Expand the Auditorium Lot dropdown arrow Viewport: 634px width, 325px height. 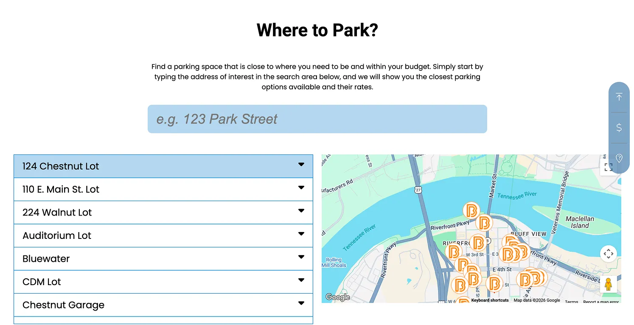click(x=301, y=234)
